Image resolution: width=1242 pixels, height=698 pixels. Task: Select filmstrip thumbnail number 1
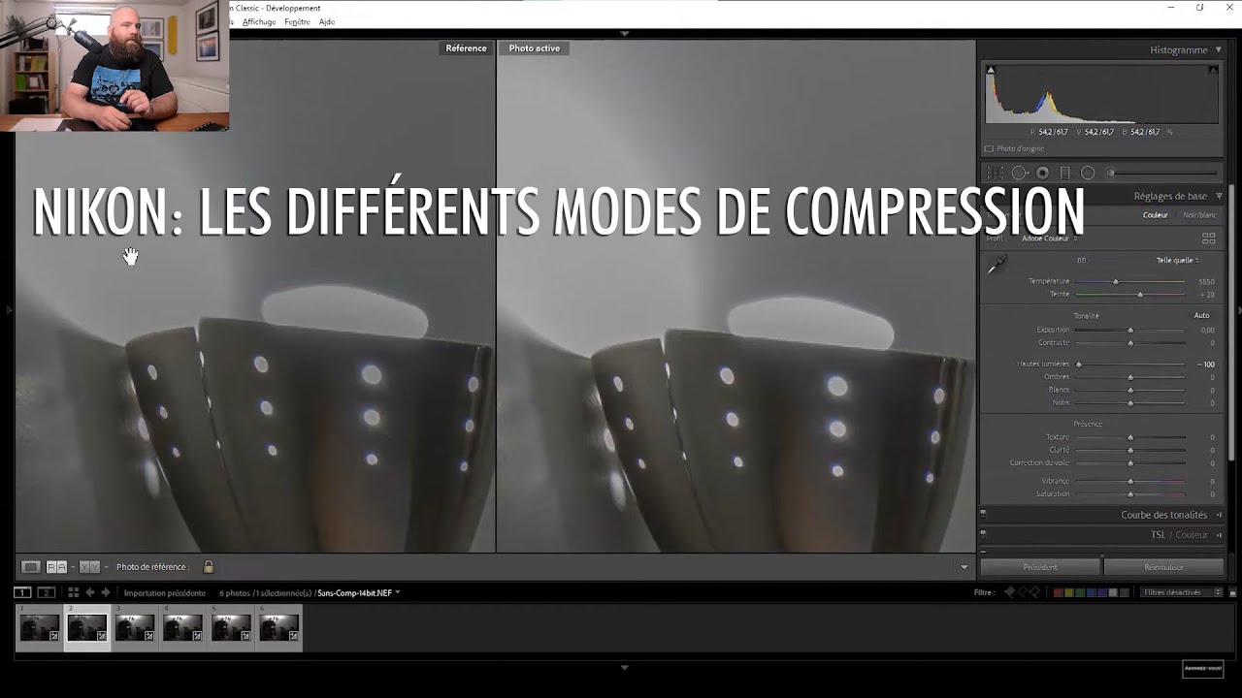click(40, 628)
